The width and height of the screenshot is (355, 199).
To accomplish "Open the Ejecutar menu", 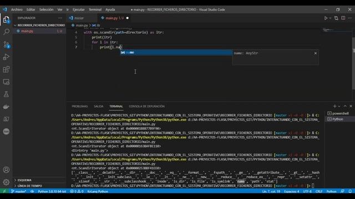I will [79, 10].
